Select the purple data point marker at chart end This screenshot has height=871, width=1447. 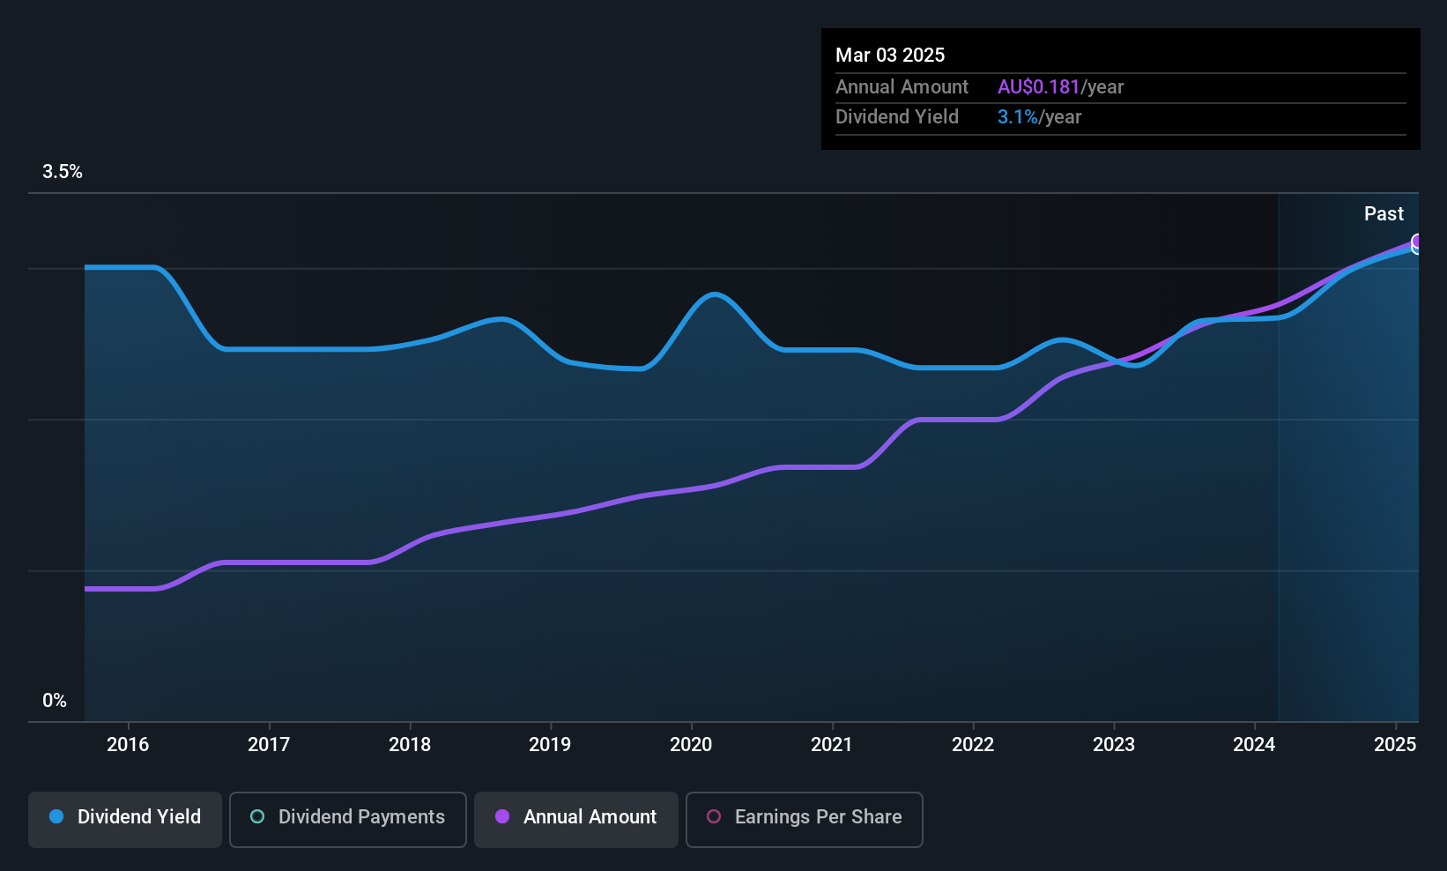tap(1417, 242)
